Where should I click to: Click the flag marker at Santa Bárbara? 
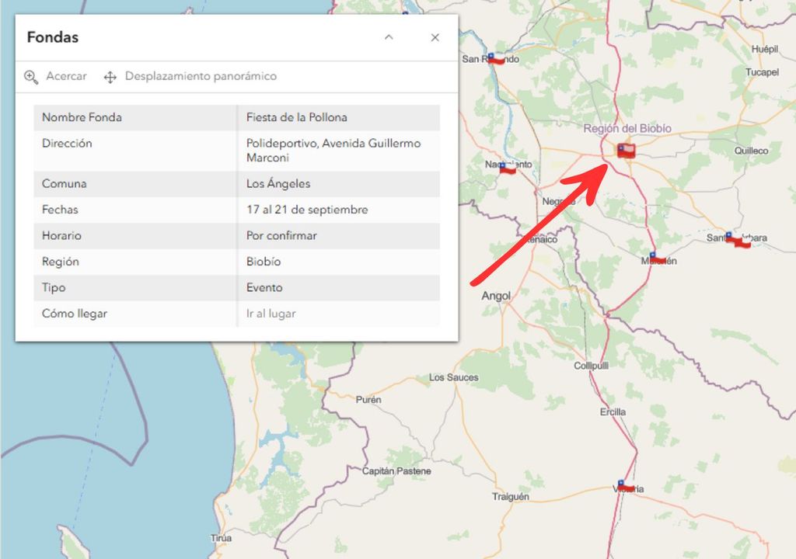click(736, 240)
